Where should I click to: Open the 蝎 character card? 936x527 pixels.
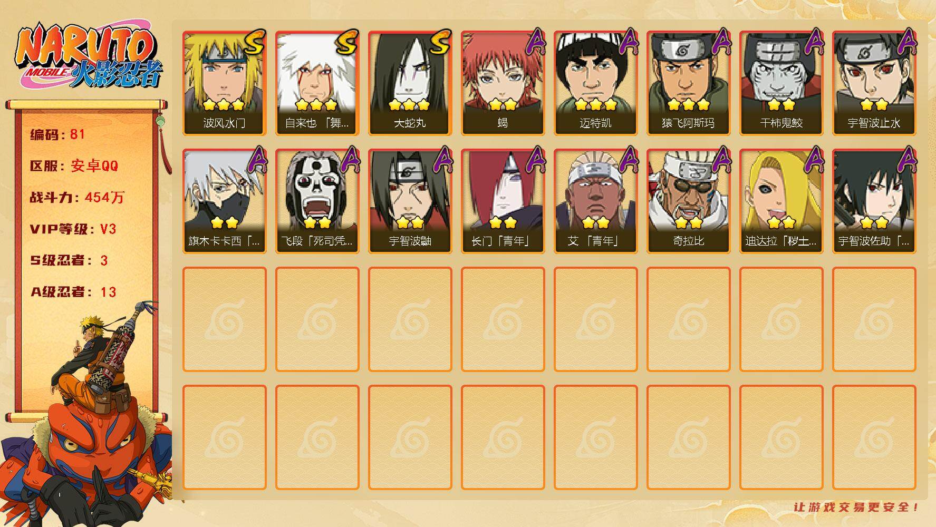503,83
